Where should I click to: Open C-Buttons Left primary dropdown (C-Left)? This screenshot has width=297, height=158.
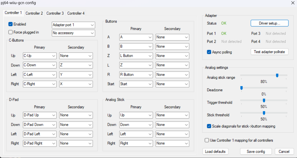click(x=40, y=75)
